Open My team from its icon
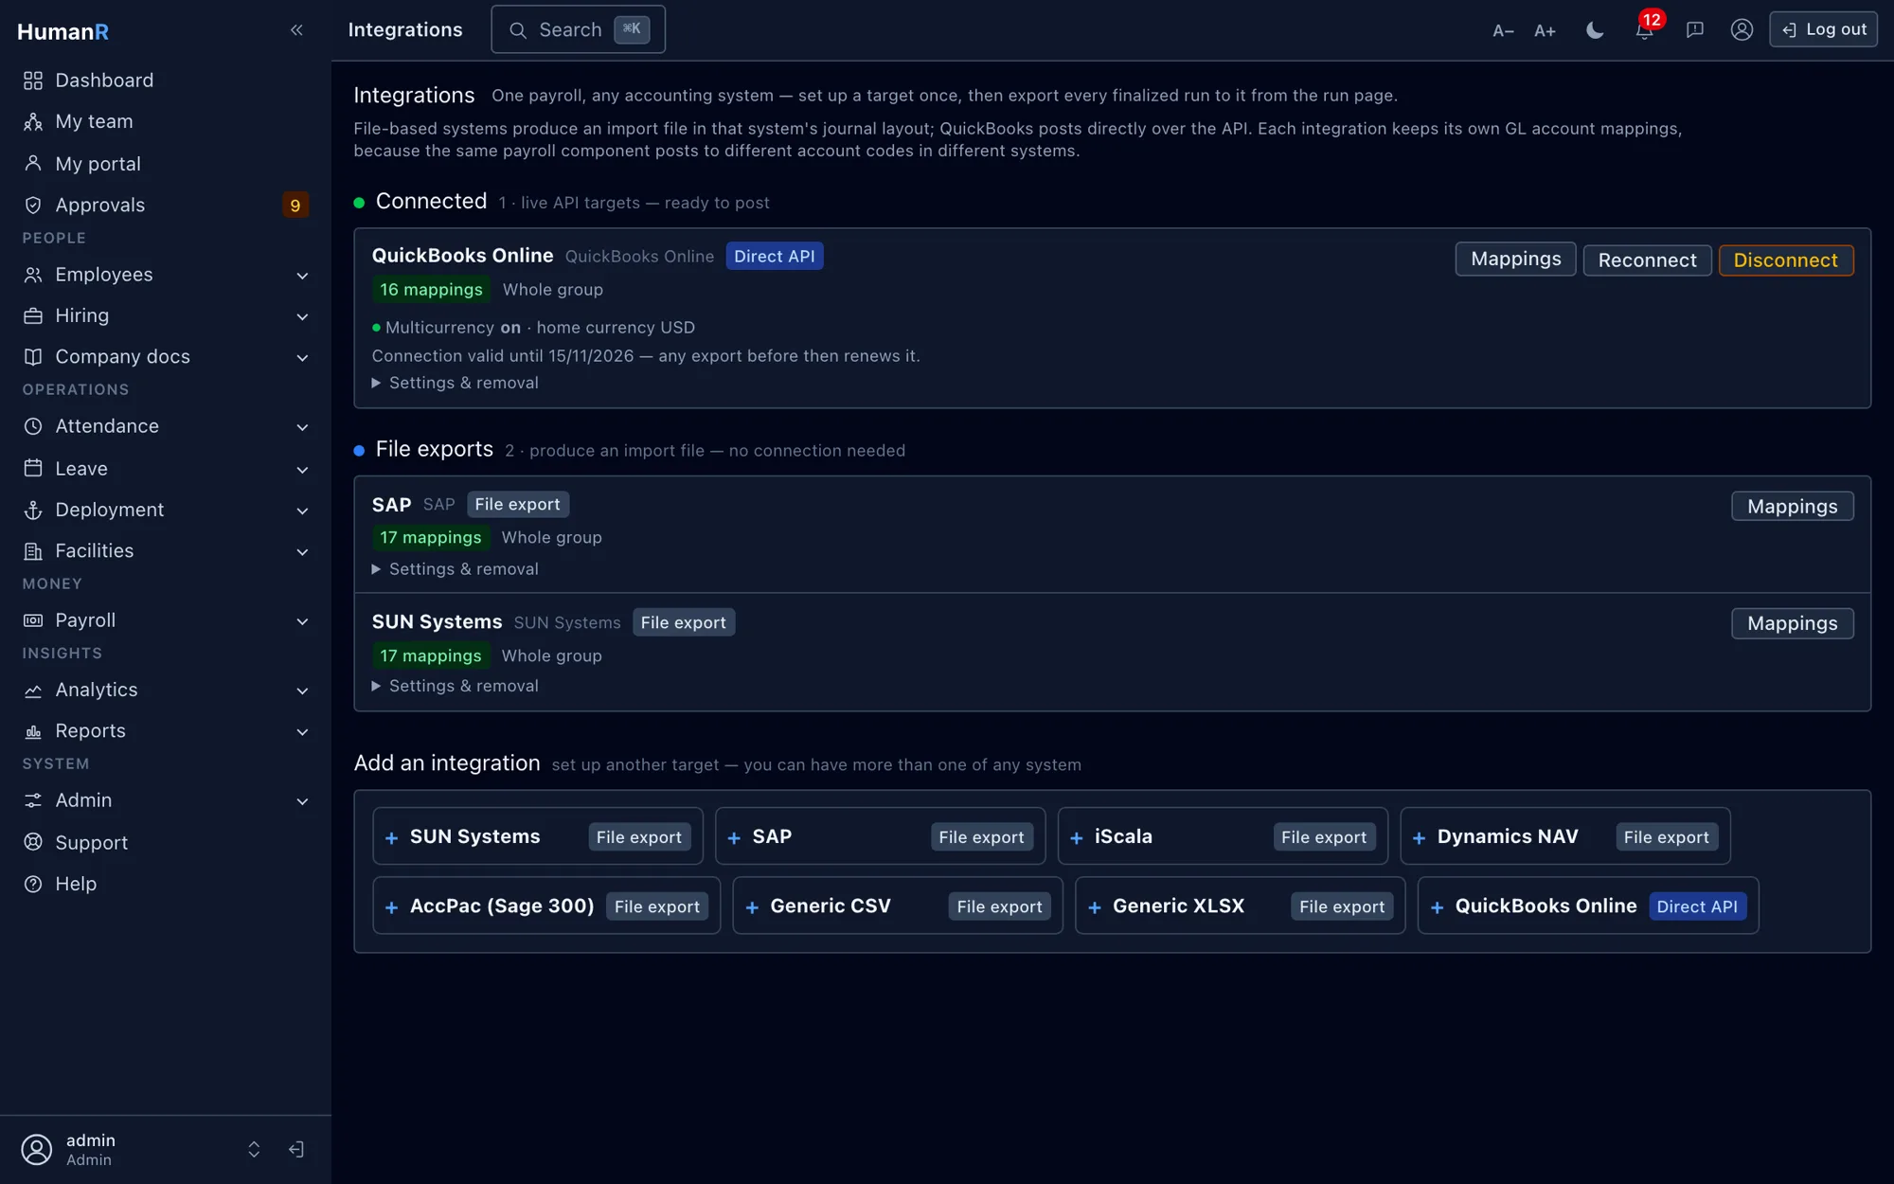The image size is (1894, 1184). coord(33,121)
